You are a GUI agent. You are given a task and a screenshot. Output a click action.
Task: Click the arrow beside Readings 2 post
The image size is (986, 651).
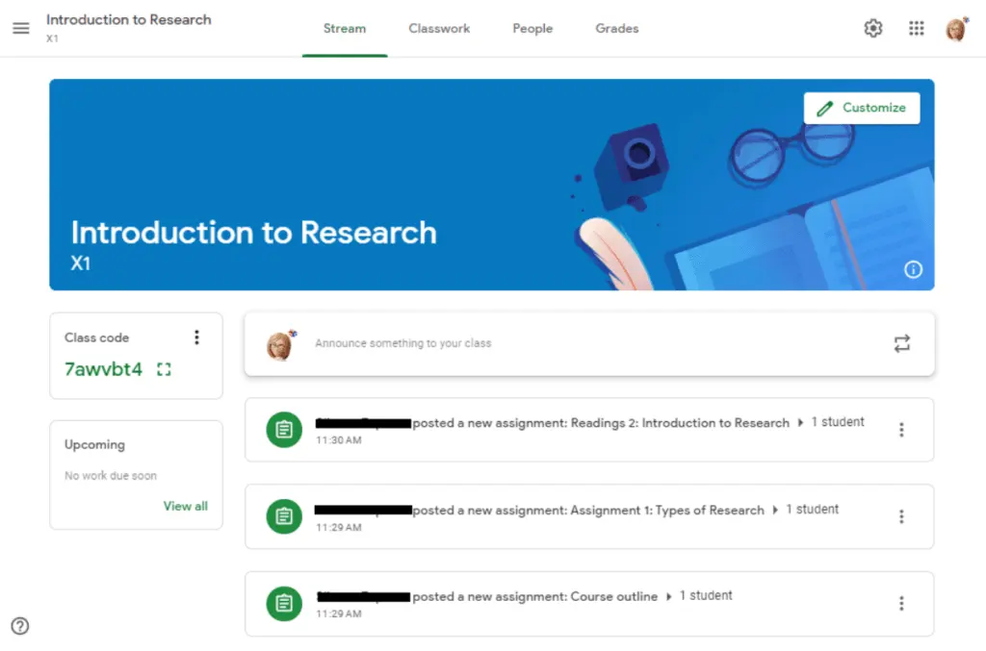800,422
